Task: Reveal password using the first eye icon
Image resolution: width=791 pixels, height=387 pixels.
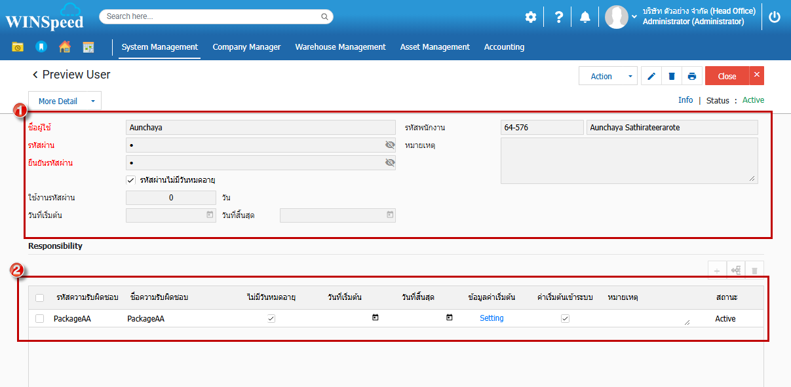Action: 390,145
